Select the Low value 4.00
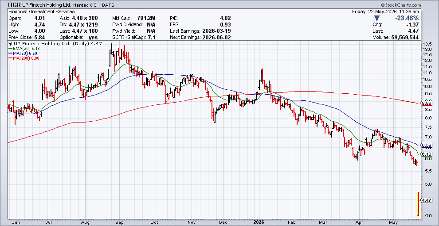 pyautogui.click(x=39, y=31)
